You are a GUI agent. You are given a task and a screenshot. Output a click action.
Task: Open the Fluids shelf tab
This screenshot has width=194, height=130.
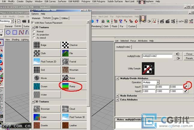pyautogui.click(x=114, y=26)
